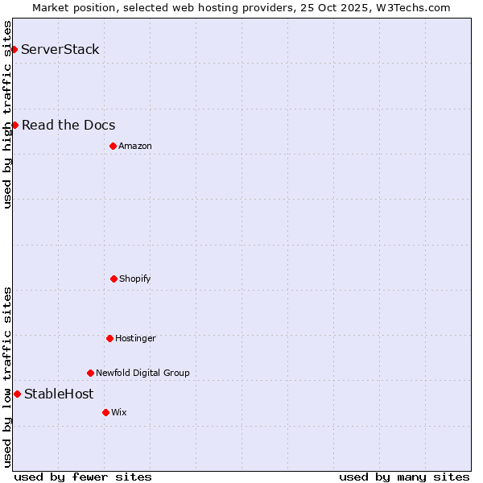Viewport: 483px width, 483px height.
Task: Click the Read the Docs label text
Action: 68,126
